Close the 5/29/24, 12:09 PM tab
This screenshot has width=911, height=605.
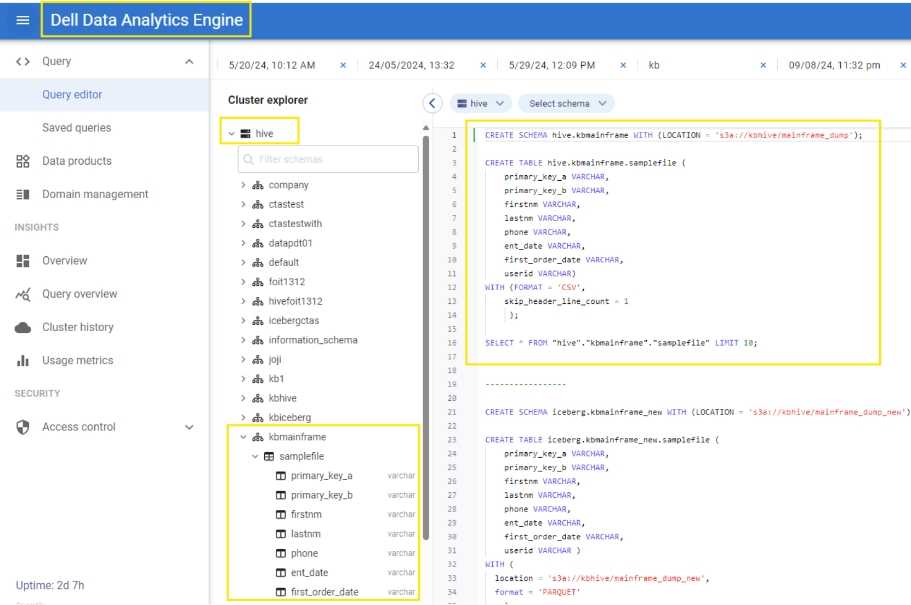[x=623, y=65]
